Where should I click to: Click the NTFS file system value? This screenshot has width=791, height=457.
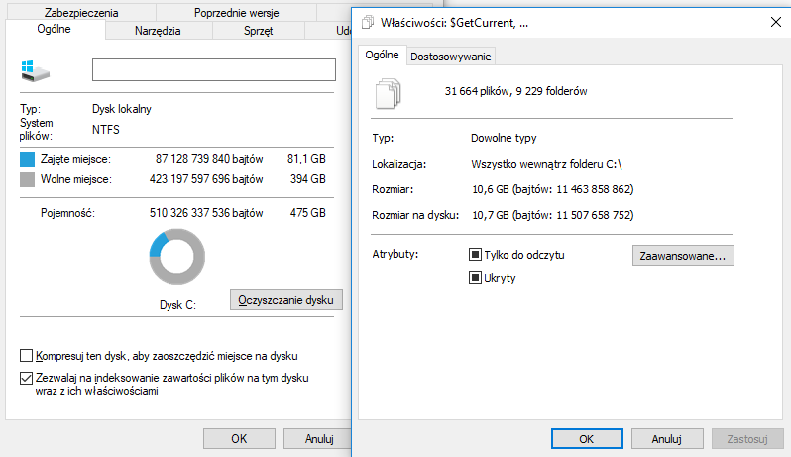click(x=106, y=130)
